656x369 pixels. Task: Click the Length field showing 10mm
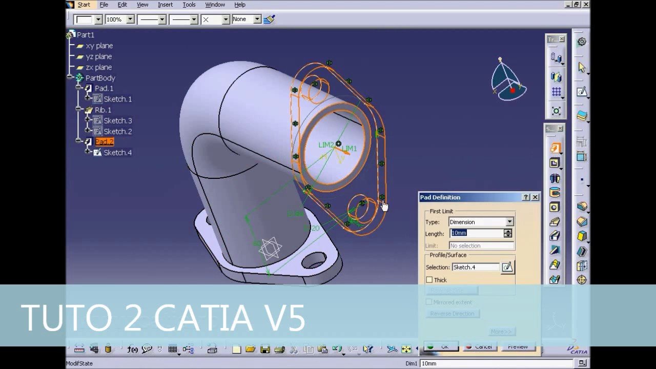(477, 233)
